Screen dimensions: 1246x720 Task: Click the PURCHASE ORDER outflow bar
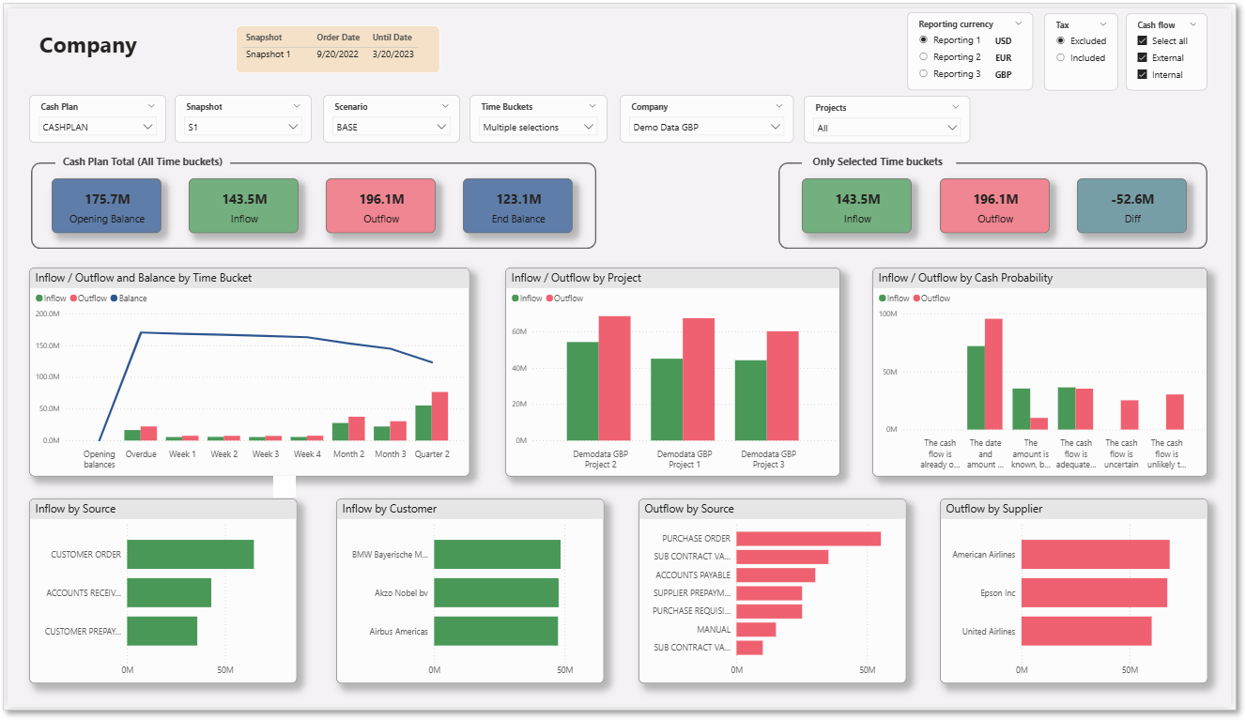click(x=808, y=539)
